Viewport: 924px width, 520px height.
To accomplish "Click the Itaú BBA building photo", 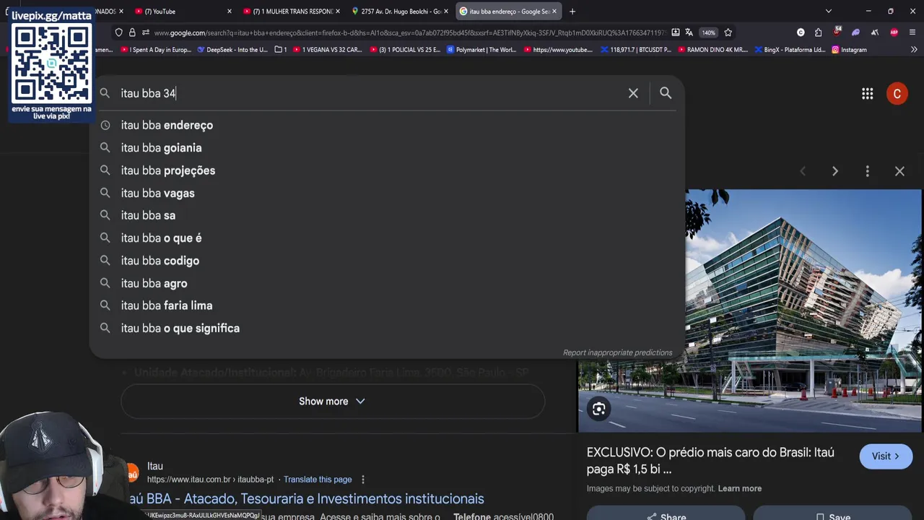I will coord(750,311).
